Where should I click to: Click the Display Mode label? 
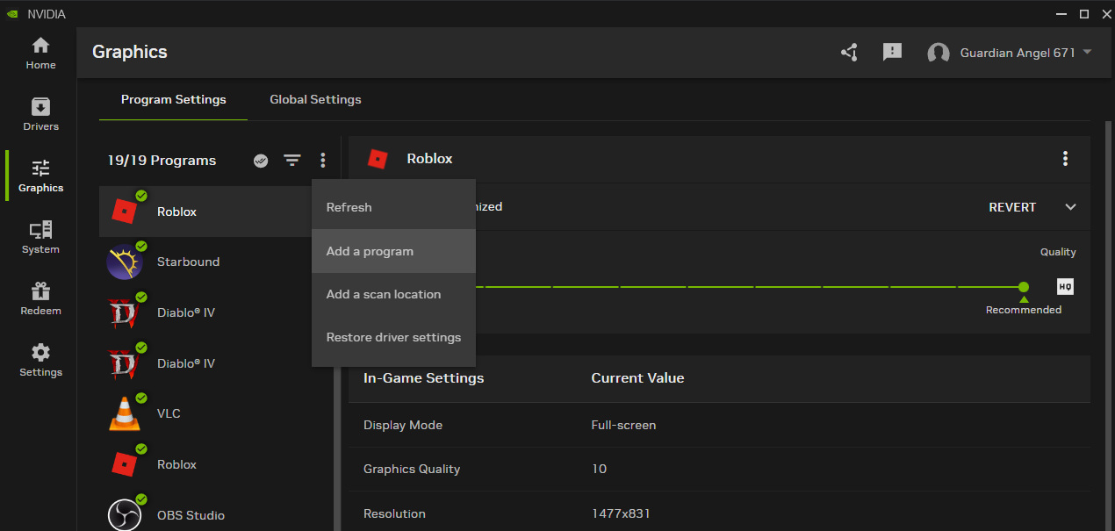(x=403, y=425)
